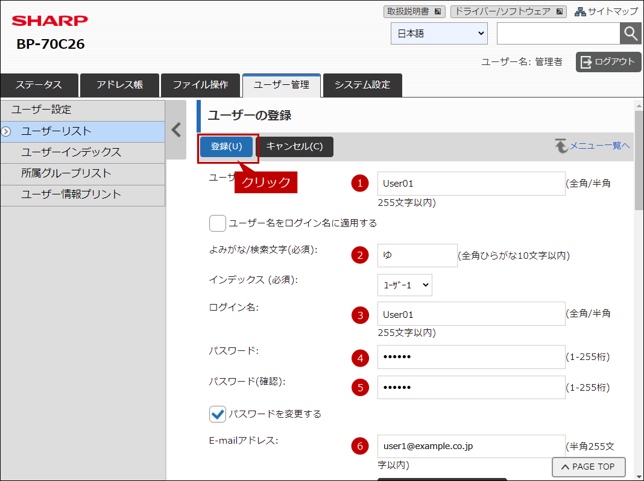Focus the E-mailアドレス input field
The image size is (644, 481).
click(x=471, y=446)
